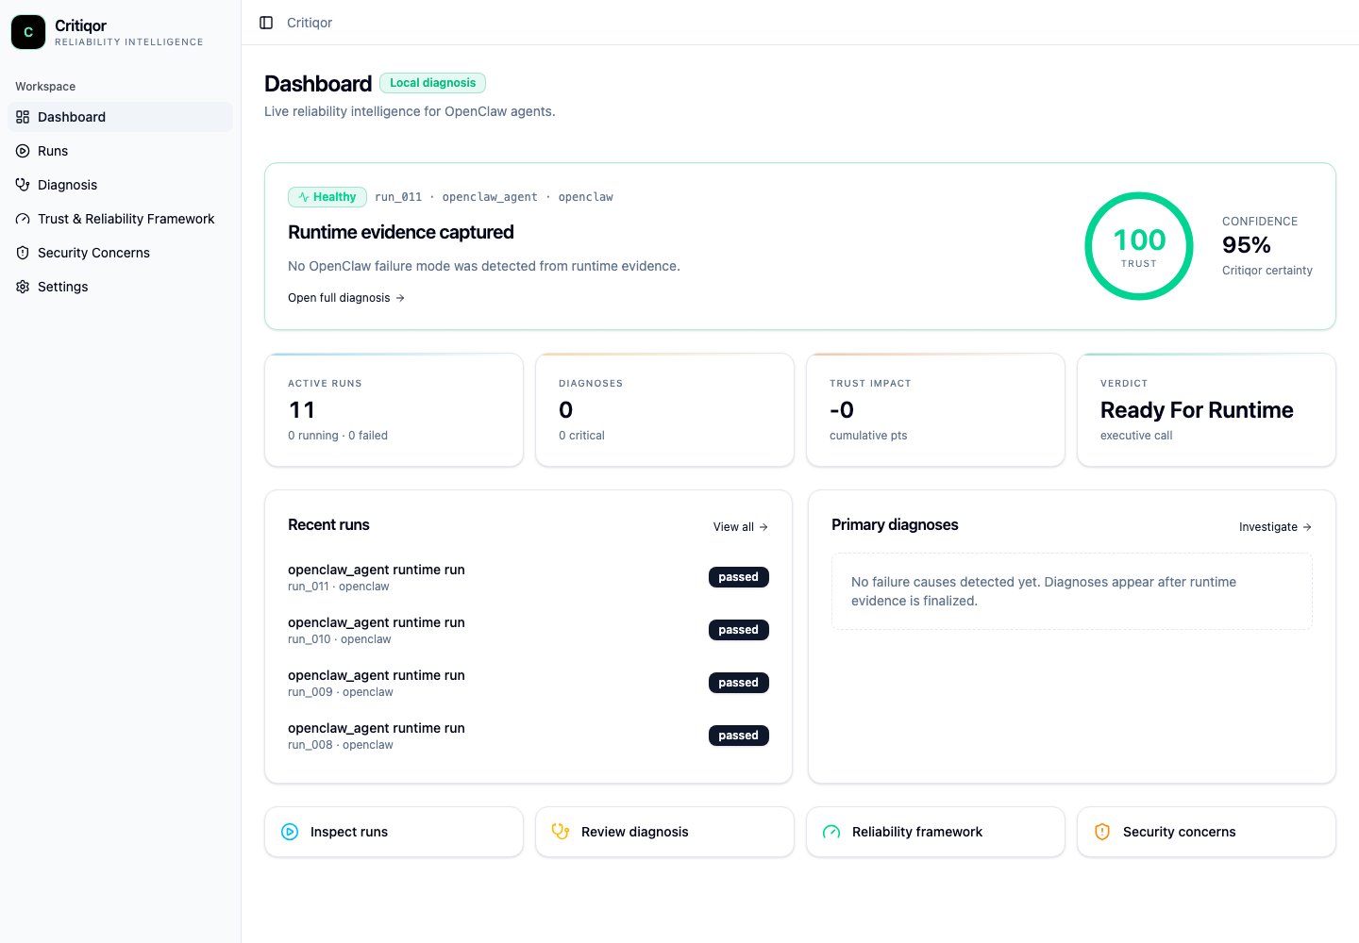This screenshot has height=943, width=1359.
Task: Click the Dashboard grid icon in the sidebar
Action: 23,117
